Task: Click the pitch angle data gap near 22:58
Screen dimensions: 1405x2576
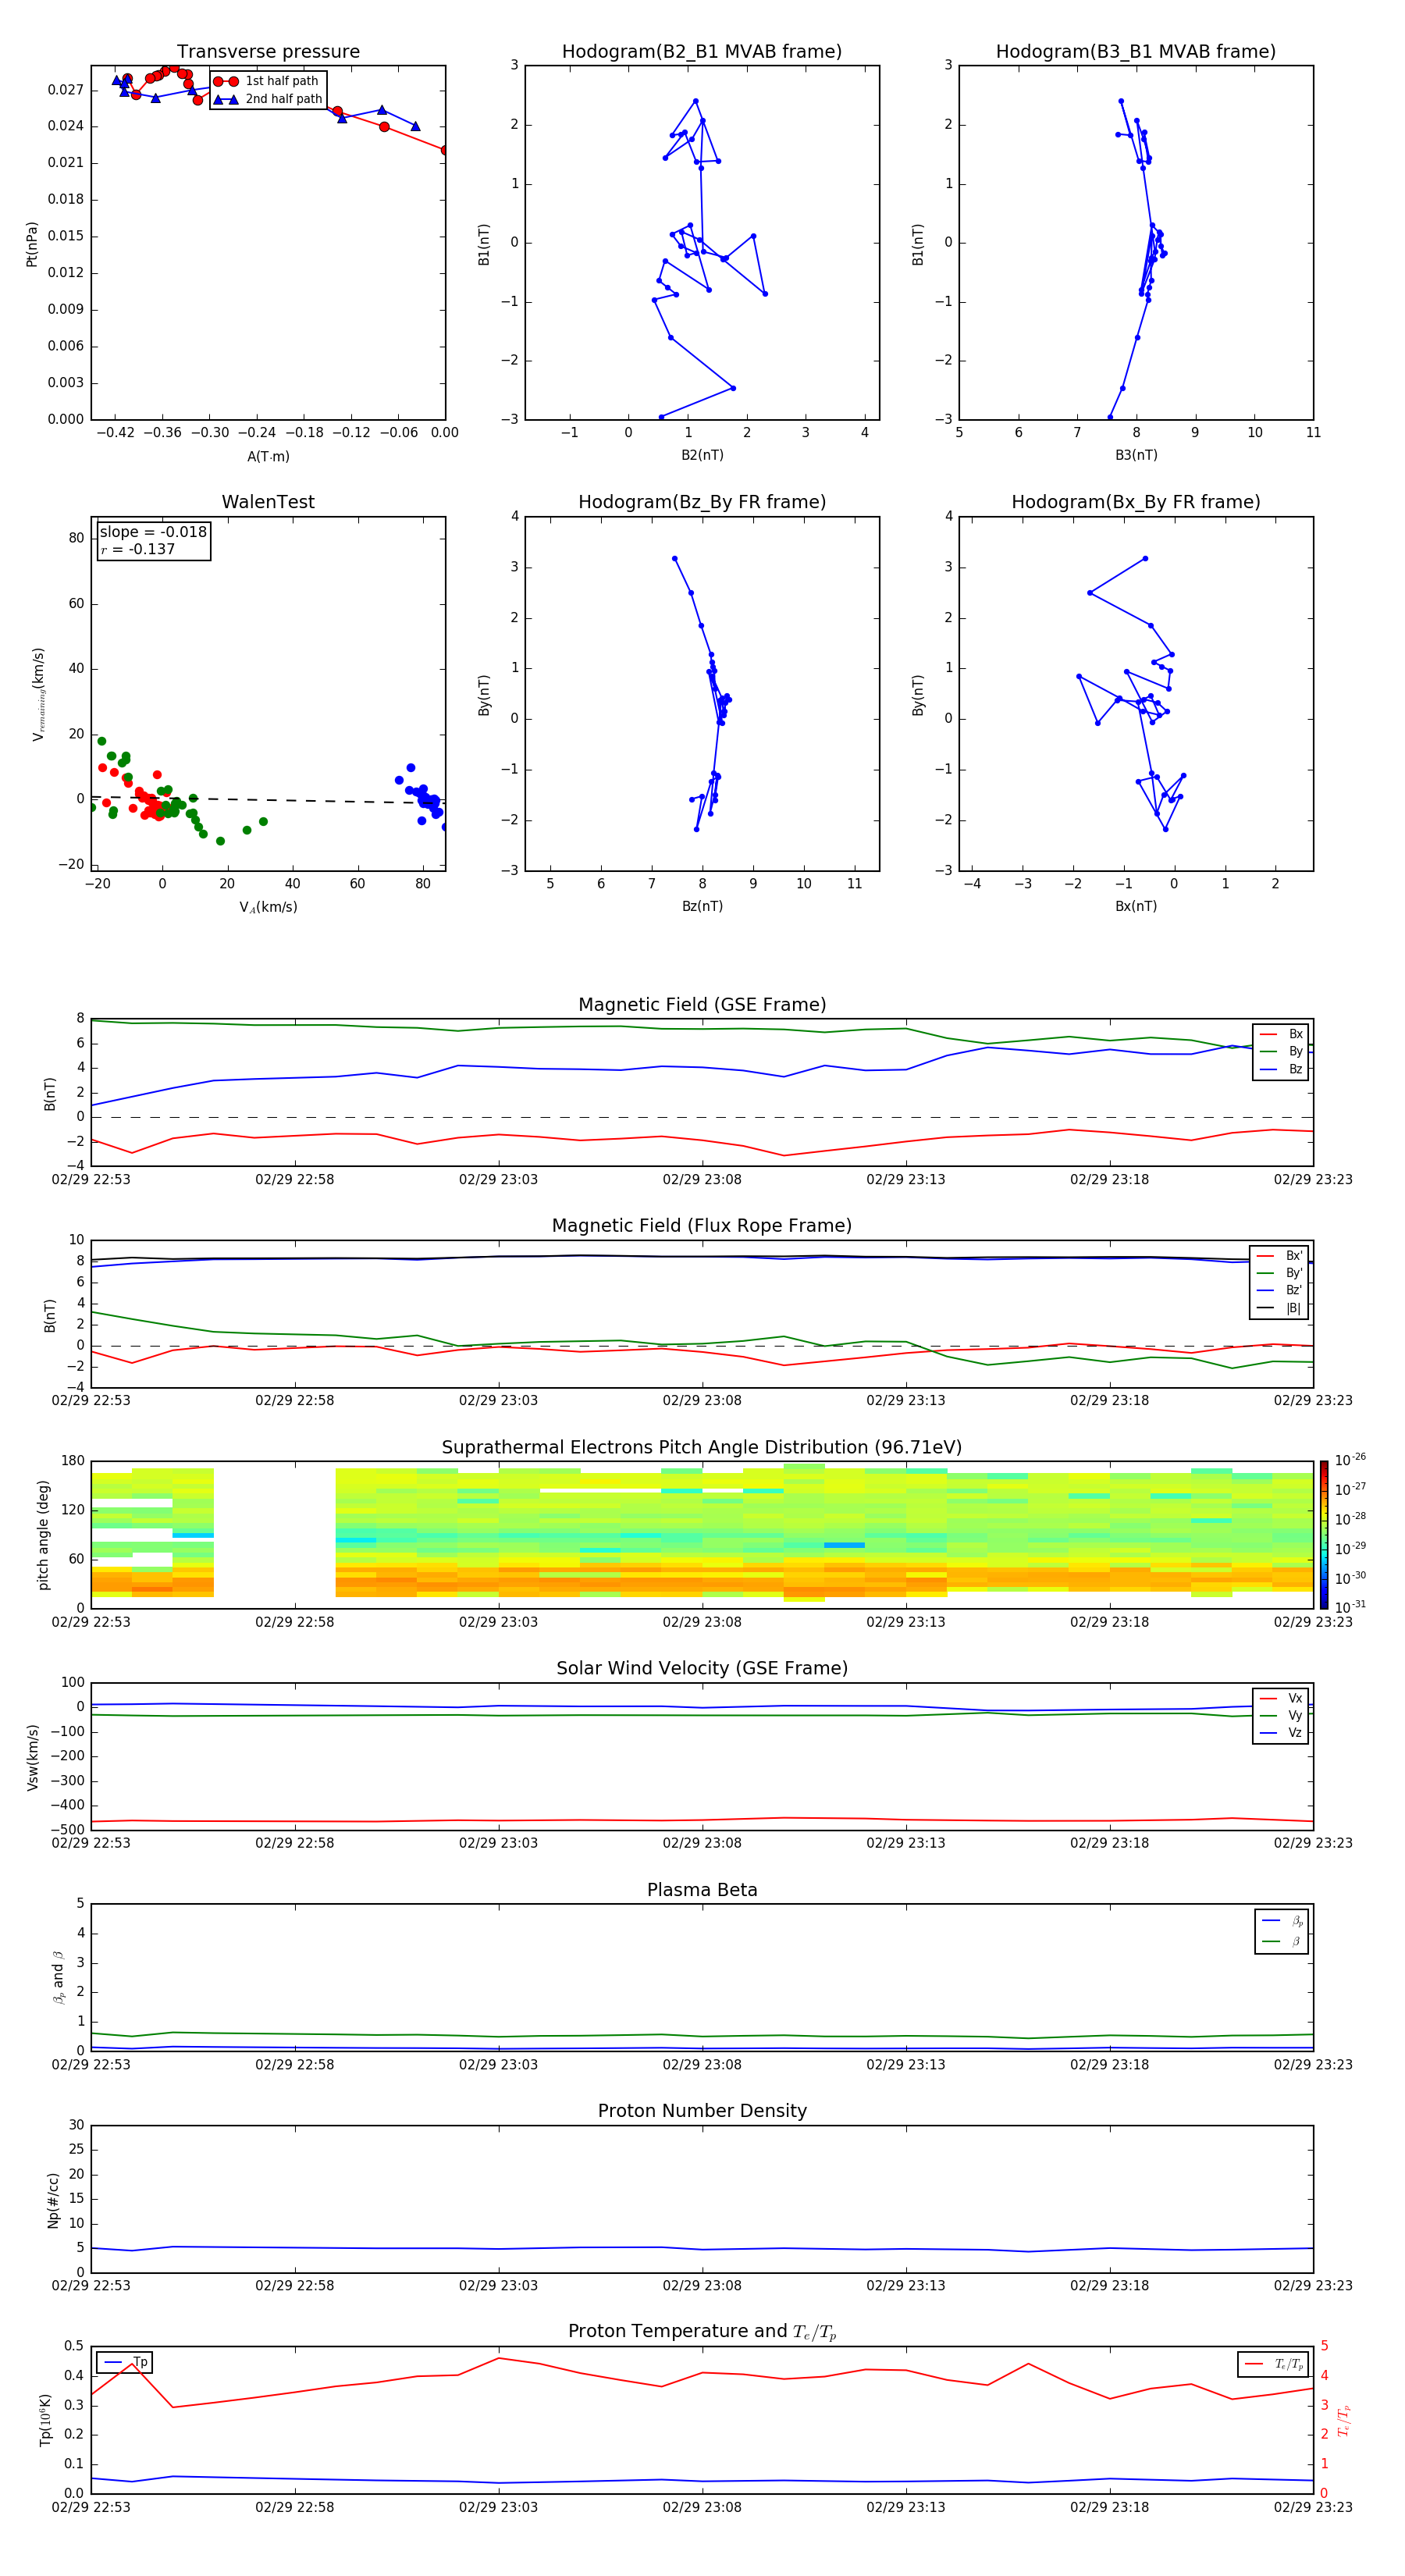Action: coord(274,1535)
